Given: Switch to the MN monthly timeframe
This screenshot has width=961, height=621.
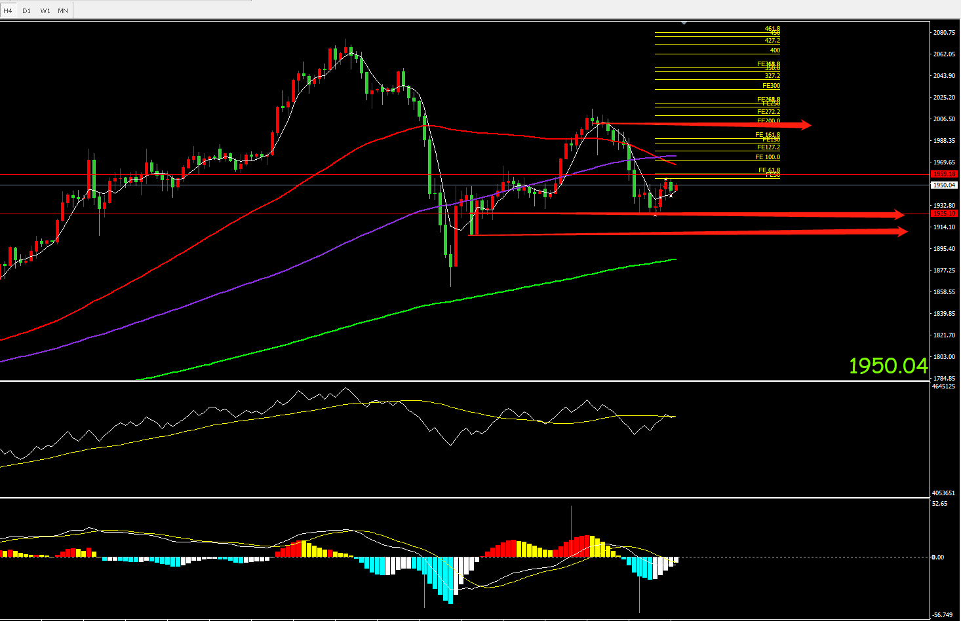Looking at the screenshot, I should [x=63, y=10].
